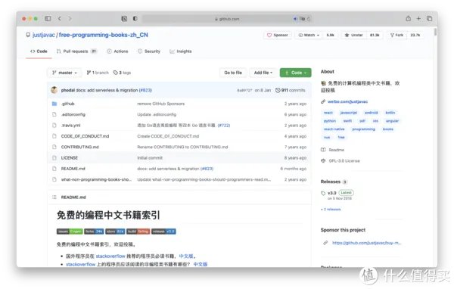Expand the master branch dropdown
The width and height of the screenshot is (454, 289).
point(64,73)
